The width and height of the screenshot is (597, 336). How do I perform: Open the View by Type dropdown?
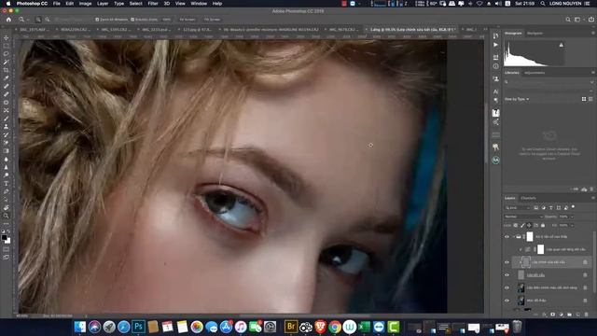click(x=517, y=99)
